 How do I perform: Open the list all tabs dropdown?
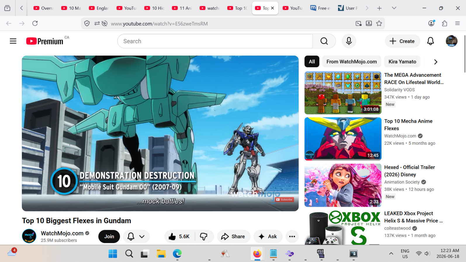394,8
